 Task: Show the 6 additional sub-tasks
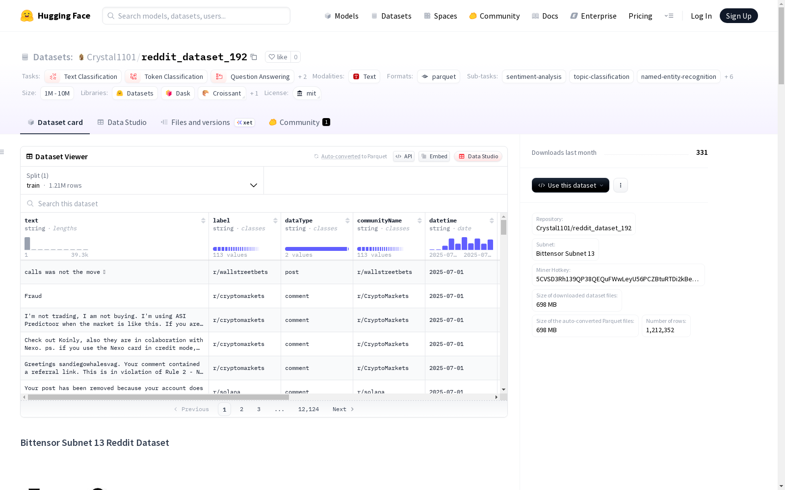pyautogui.click(x=729, y=77)
